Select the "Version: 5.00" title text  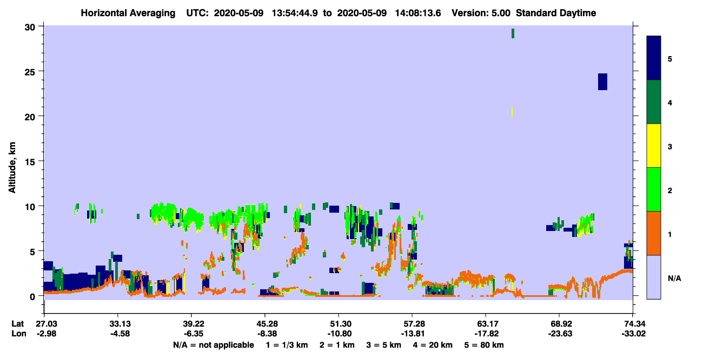[482, 13]
